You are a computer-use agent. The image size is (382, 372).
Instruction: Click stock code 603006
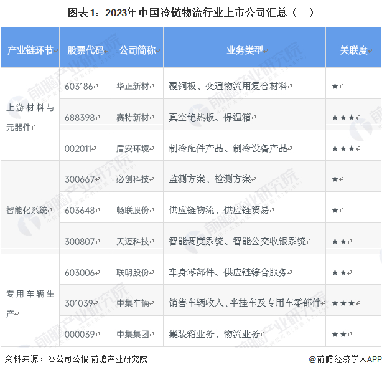point(80,272)
